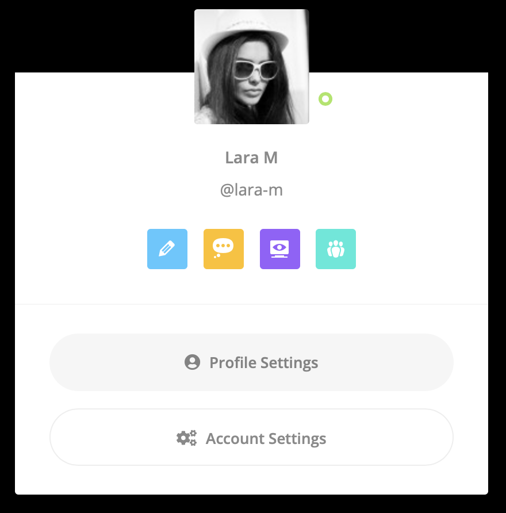
Task: Open Account Settings button
Action: point(251,437)
